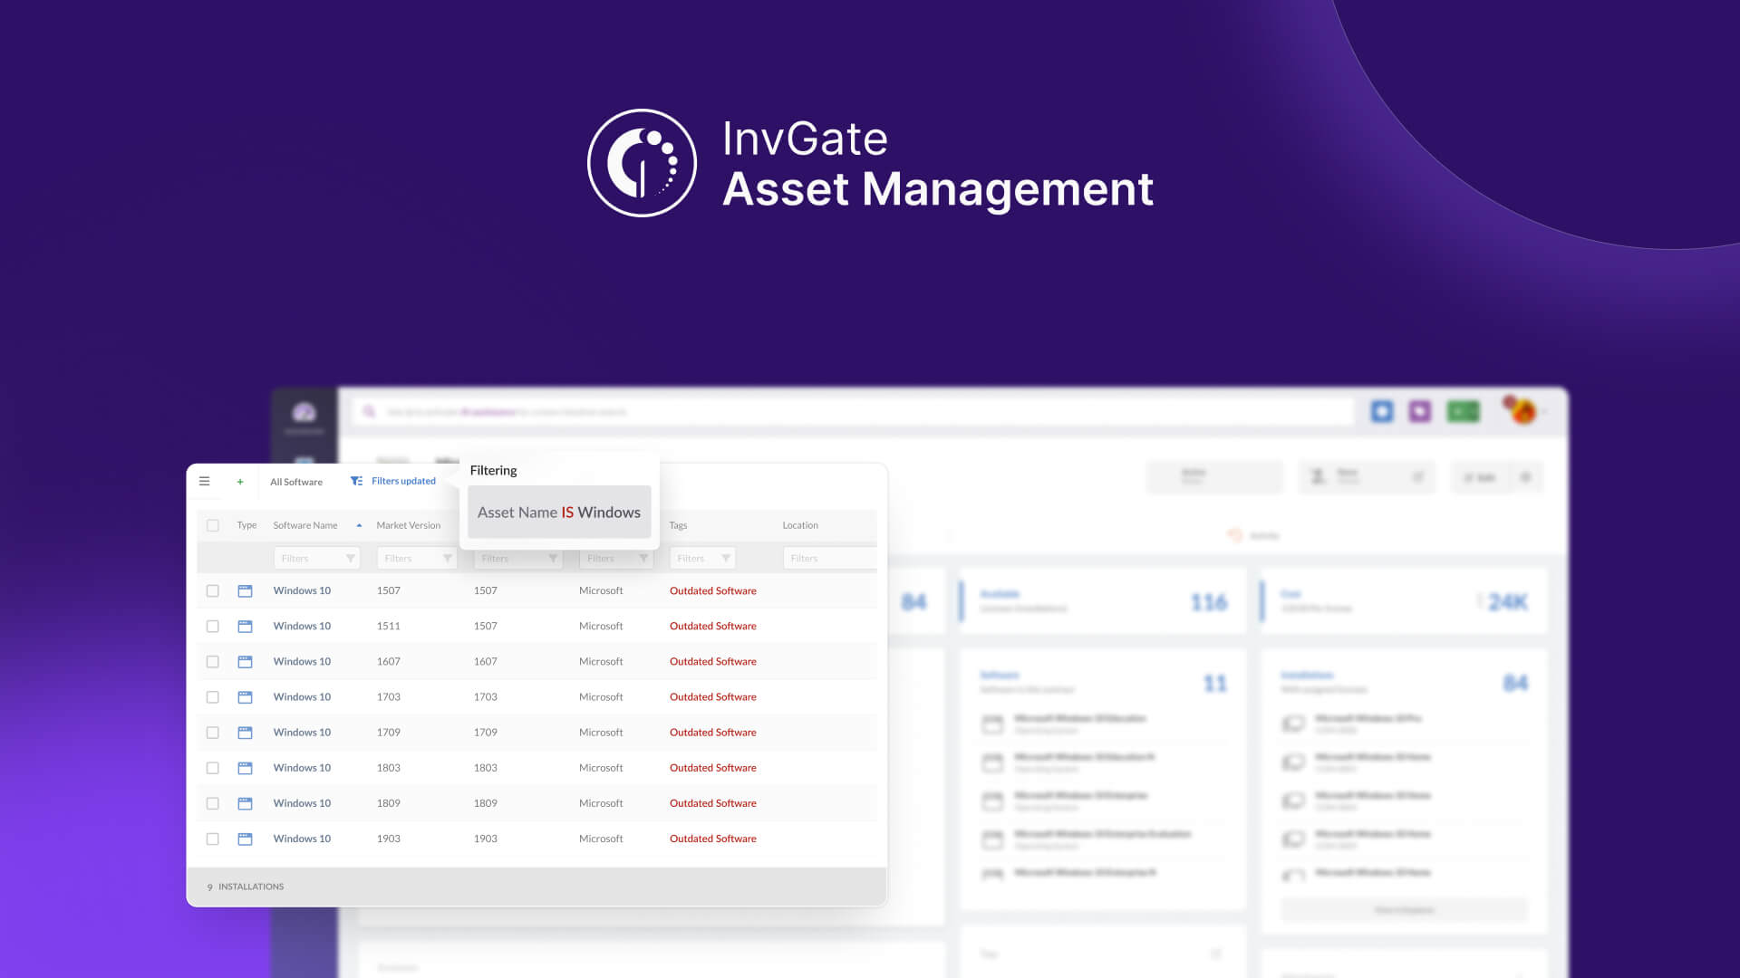This screenshot has width=1740, height=978.
Task: Open filter funnel under the Filtering popup
Action: [553, 559]
